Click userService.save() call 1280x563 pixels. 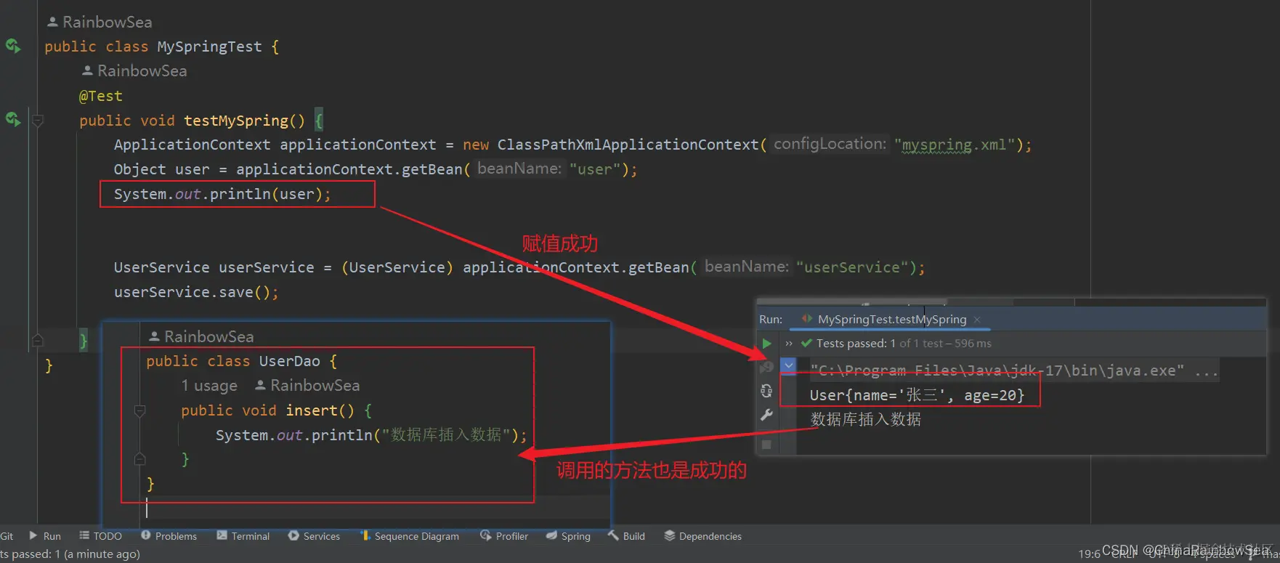pyautogui.click(x=196, y=292)
